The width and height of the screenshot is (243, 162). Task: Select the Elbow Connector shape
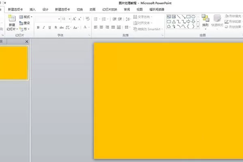[x=178, y=21]
